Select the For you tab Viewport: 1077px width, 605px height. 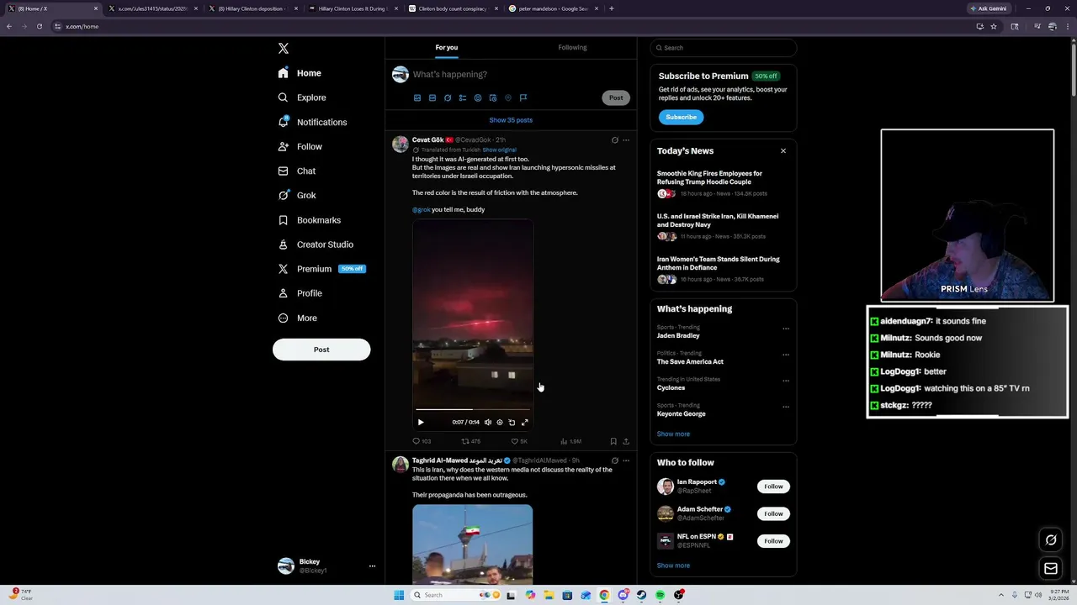447,48
